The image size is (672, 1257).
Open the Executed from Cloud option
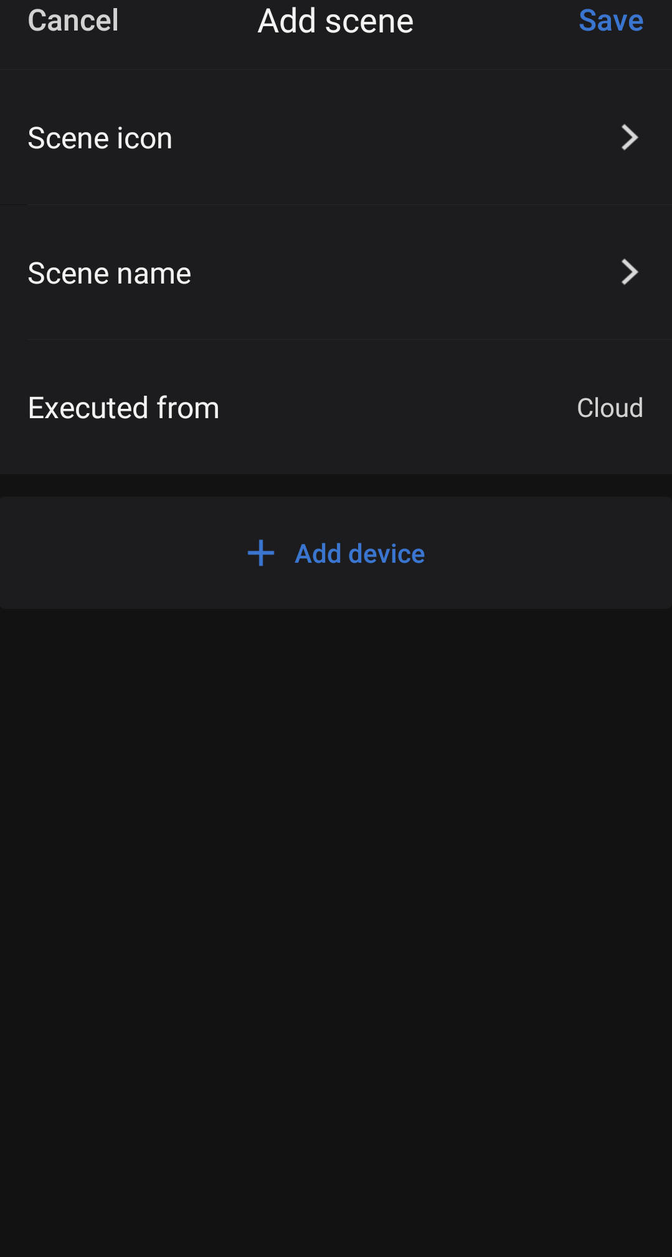(609, 408)
